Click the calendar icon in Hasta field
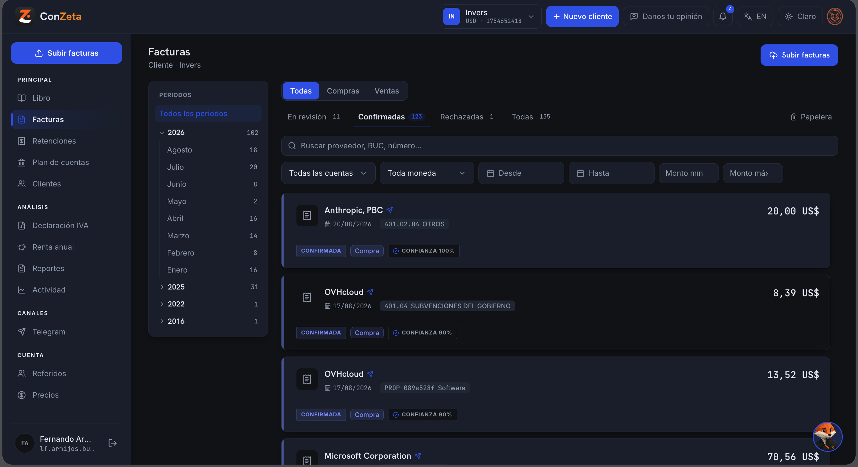The height and width of the screenshot is (467, 858). (x=580, y=173)
